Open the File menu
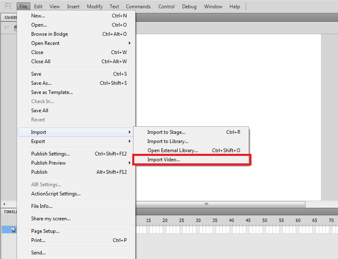 [x=23, y=7]
